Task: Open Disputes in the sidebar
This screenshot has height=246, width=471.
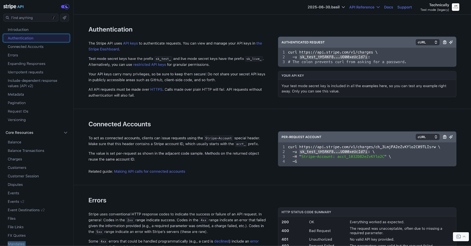Action: 15,185
